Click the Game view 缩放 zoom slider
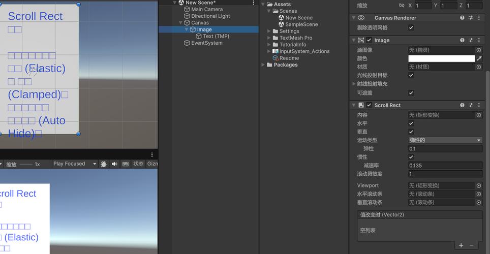This screenshot has height=254, width=490. tap(26, 164)
